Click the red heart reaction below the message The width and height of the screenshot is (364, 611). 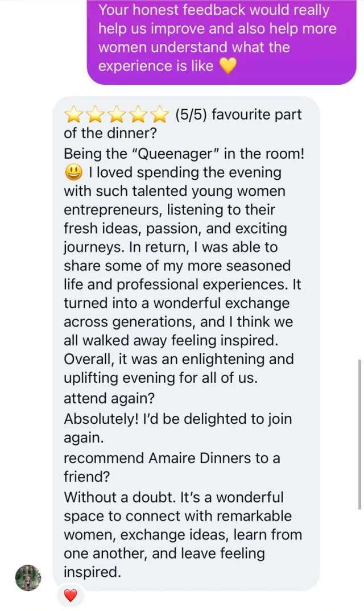point(70,596)
